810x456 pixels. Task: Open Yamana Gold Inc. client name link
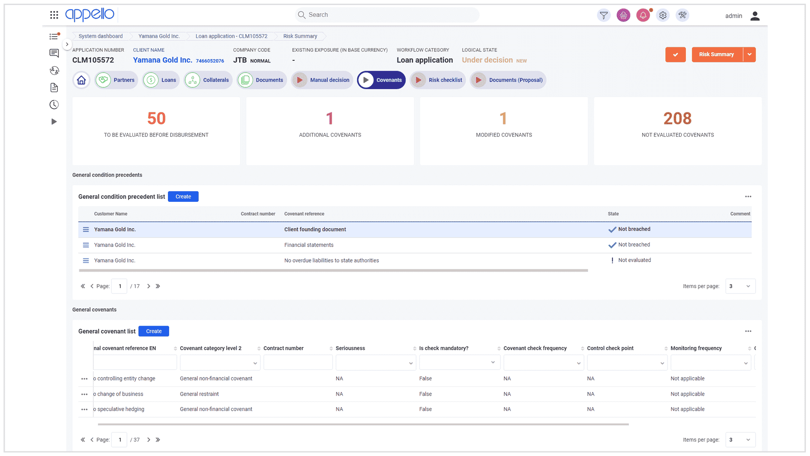(162, 60)
